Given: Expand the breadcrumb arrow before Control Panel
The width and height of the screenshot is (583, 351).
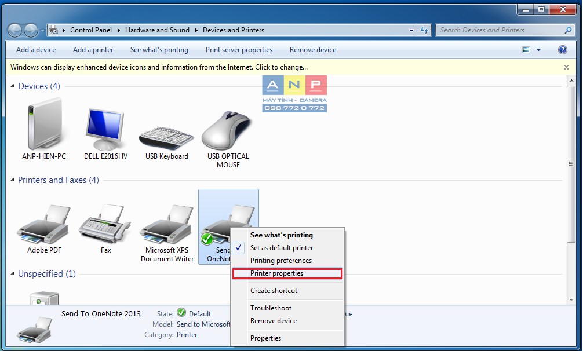Looking at the screenshot, I should (x=64, y=30).
